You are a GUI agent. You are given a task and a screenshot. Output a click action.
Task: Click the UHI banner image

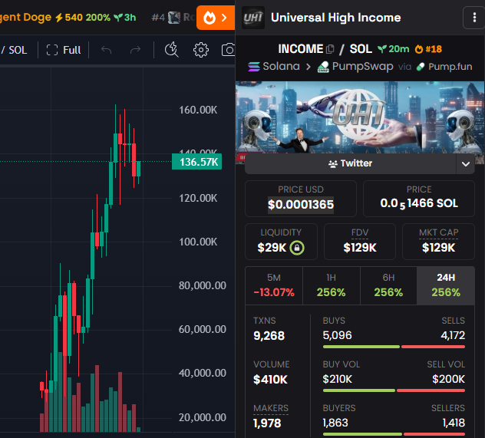click(360, 117)
